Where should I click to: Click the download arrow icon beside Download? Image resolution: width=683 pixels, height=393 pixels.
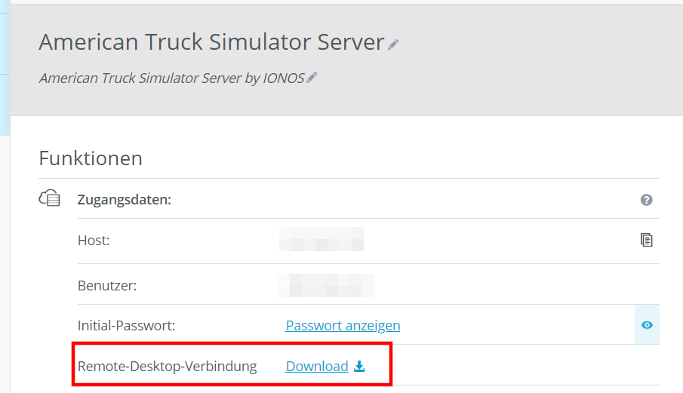tap(359, 366)
